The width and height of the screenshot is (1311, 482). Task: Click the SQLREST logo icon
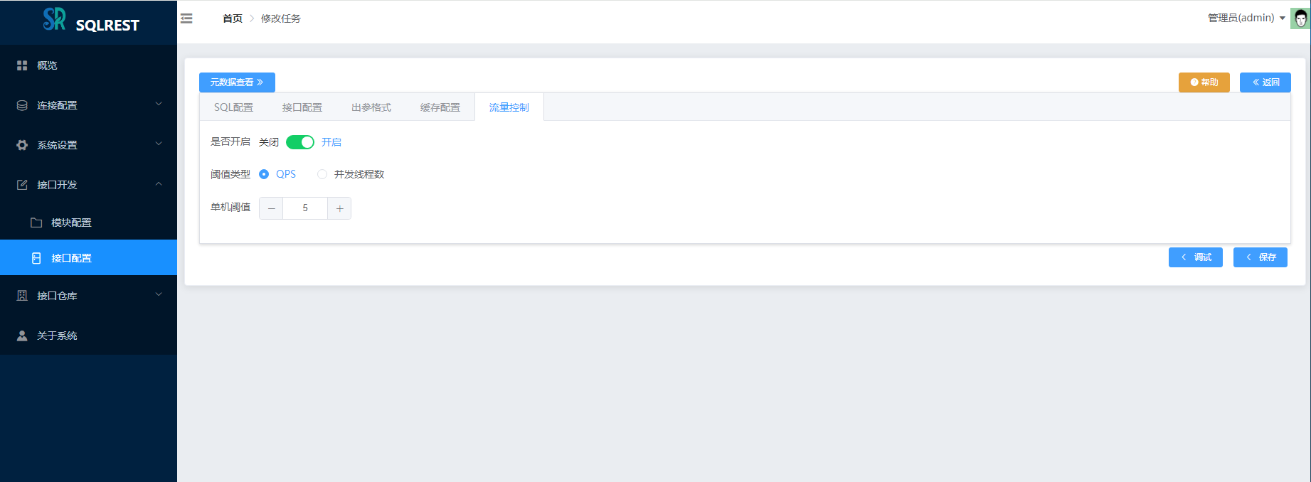(54, 19)
